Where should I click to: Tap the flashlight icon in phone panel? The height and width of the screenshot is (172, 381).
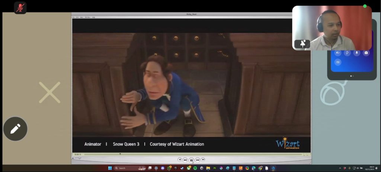pos(347,53)
